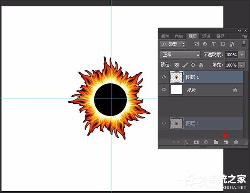Hide 图层 1 using its eye icon
This screenshot has width=250, height=193.
(164, 77)
